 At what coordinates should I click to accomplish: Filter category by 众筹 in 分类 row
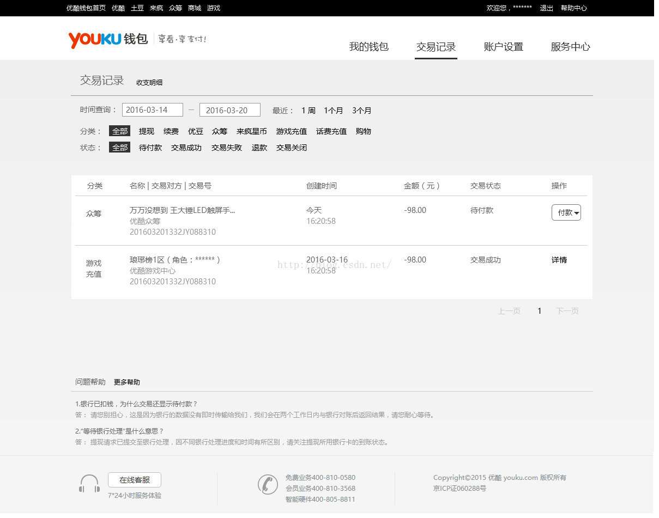pos(220,131)
